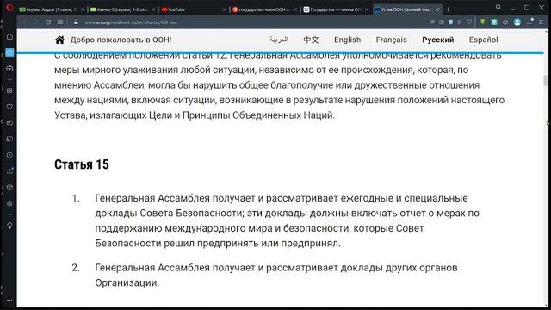Add page to bookmarks heart icon in address bar
This screenshot has width=551, height=310.
tap(469, 22)
